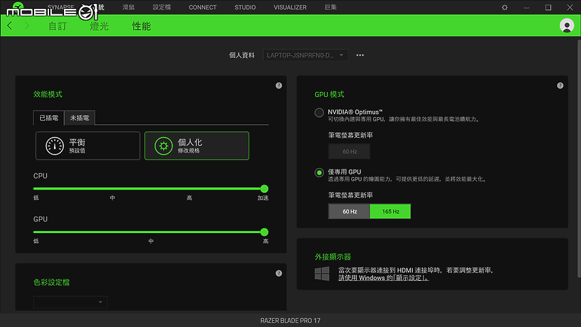The width and height of the screenshot is (581, 327).
Task: Open the 巨集 menu
Action: [x=330, y=7]
